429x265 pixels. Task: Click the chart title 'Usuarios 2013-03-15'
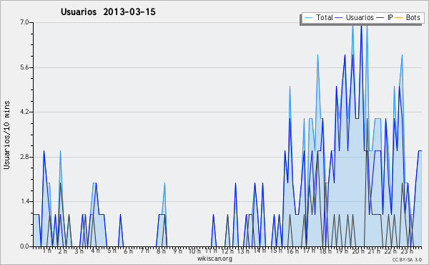(108, 11)
